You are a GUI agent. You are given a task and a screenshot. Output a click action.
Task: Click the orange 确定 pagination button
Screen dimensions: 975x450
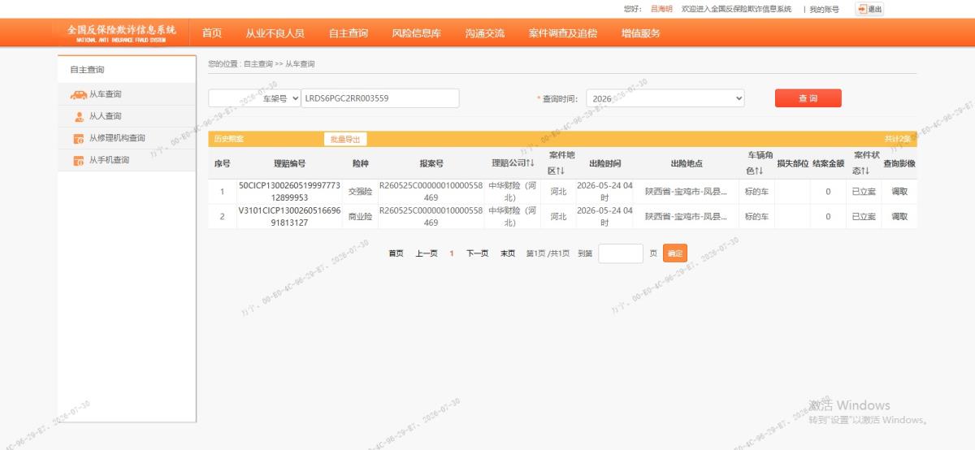675,253
